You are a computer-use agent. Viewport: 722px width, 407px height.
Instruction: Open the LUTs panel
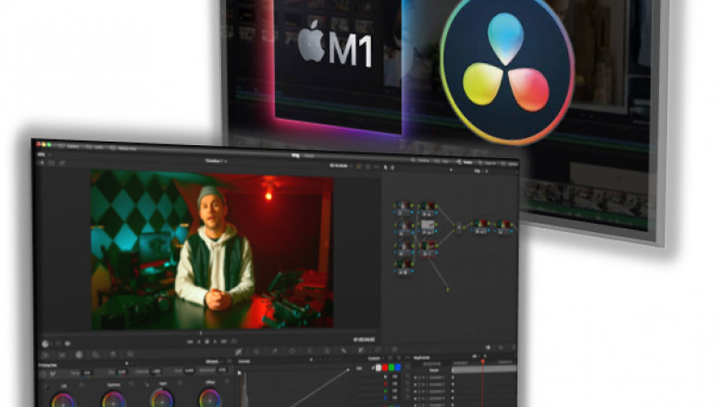pyautogui.click(x=93, y=147)
